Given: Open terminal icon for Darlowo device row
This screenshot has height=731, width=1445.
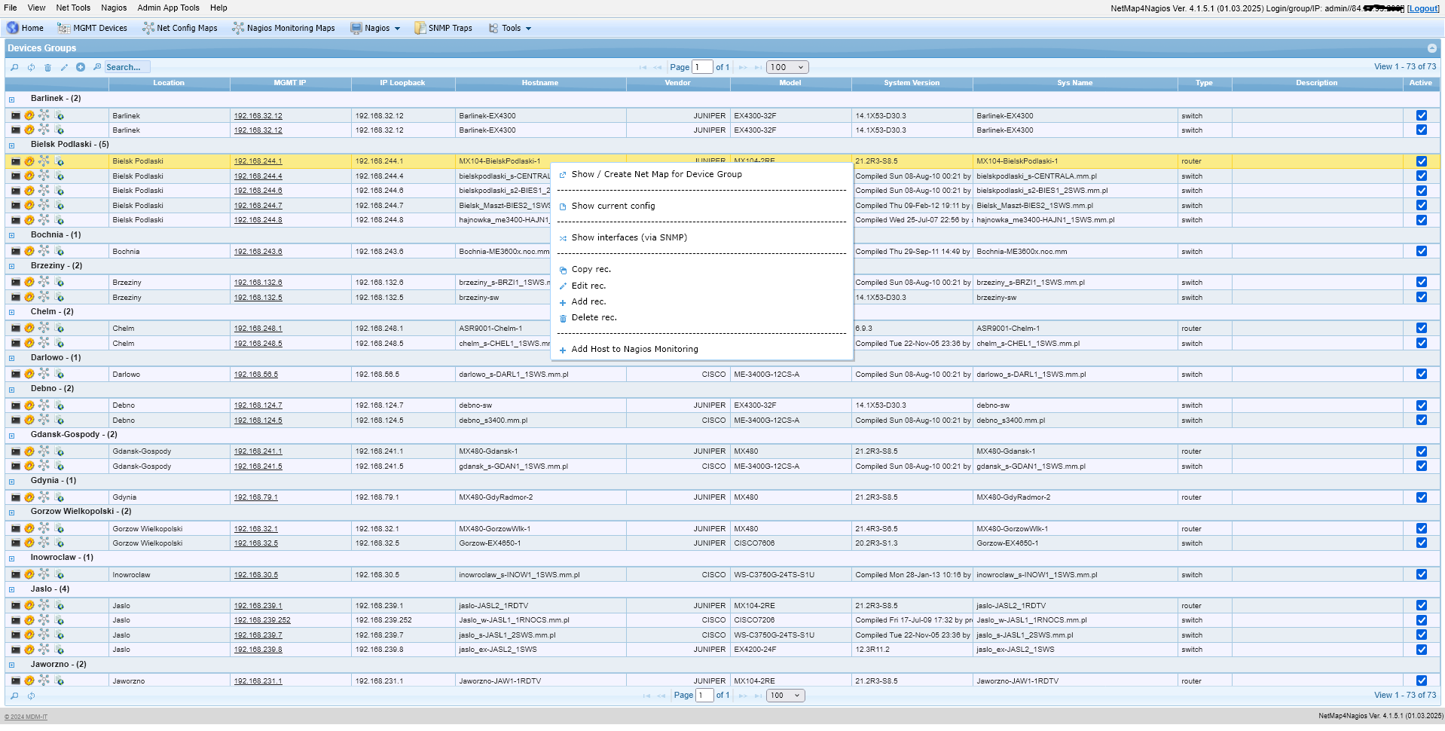Looking at the screenshot, I should click(x=16, y=375).
